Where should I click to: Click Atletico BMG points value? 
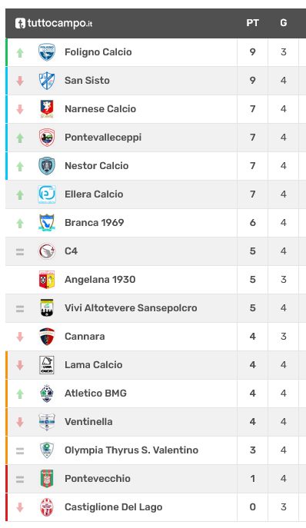(x=252, y=394)
